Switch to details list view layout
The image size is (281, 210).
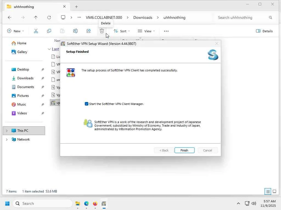[x=268, y=191]
